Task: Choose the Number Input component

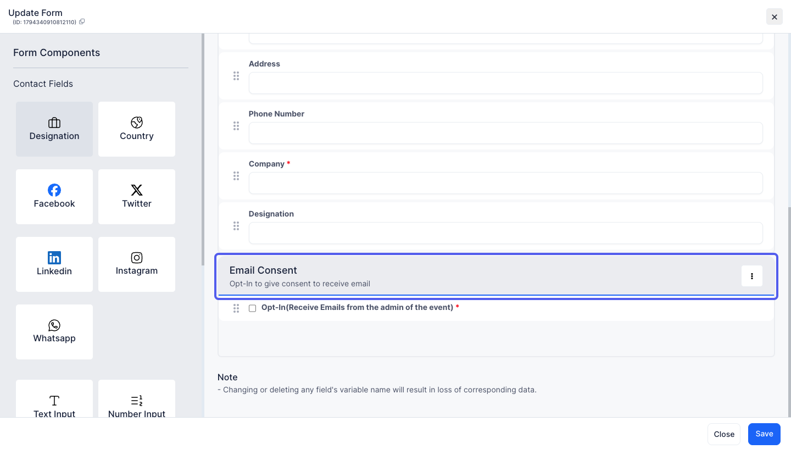Action: (137, 398)
